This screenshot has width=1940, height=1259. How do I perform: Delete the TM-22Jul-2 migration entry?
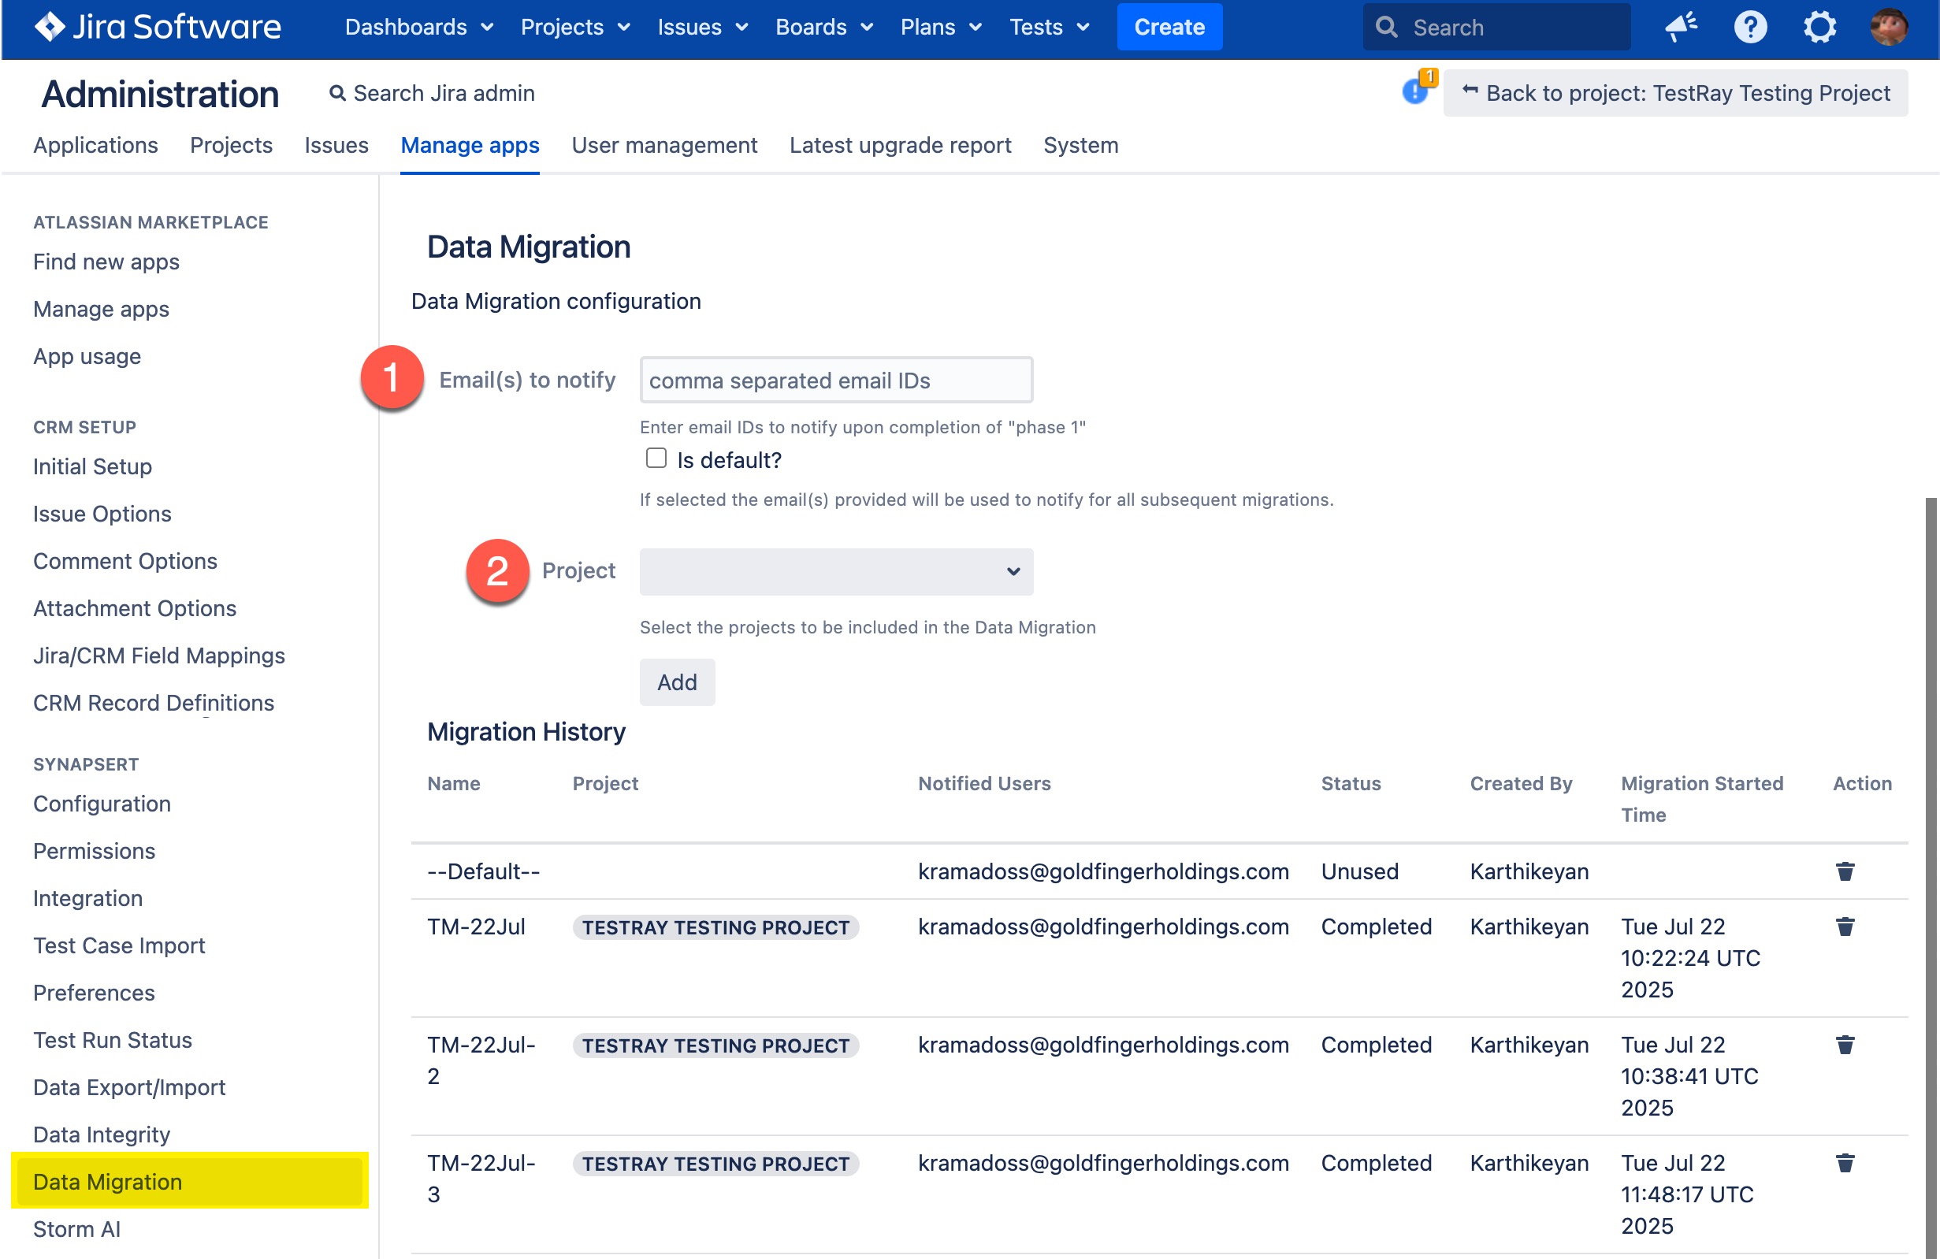pos(1845,1045)
